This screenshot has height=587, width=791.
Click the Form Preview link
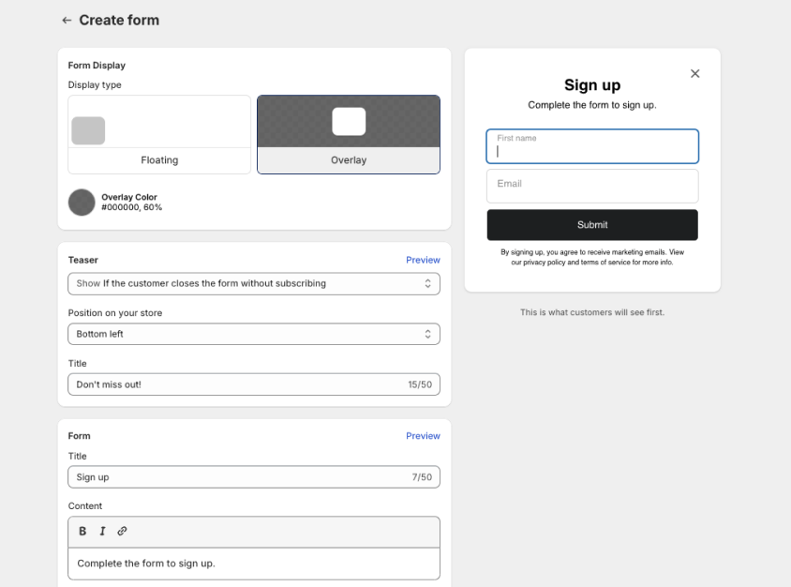click(x=423, y=436)
